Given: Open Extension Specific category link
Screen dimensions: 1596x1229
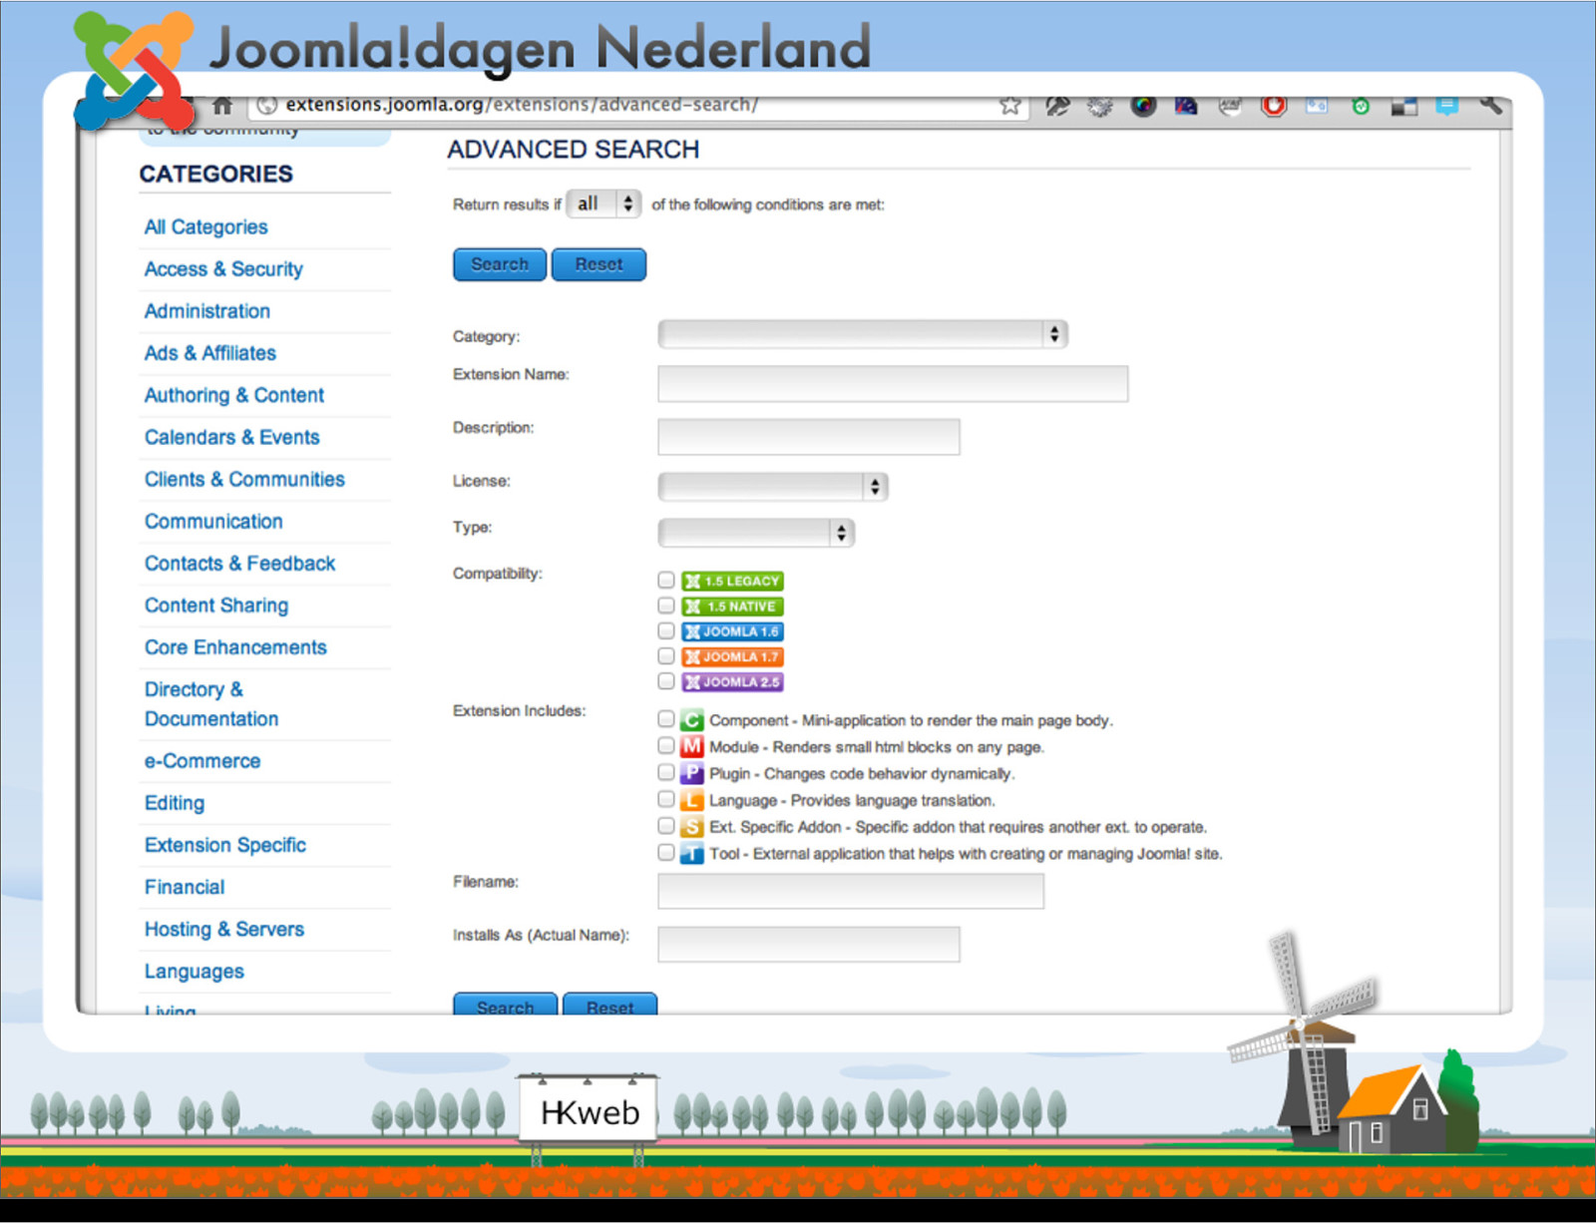Looking at the screenshot, I should point(225,845).
